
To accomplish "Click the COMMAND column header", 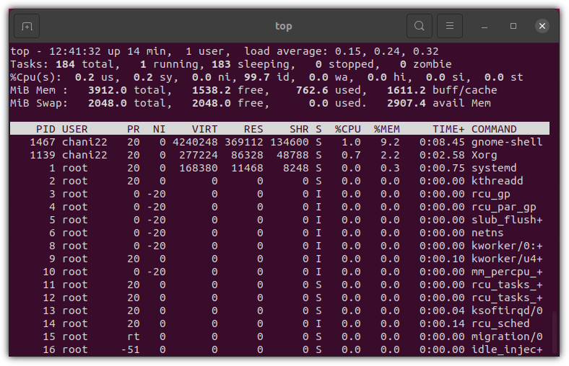I will (494, 129).
